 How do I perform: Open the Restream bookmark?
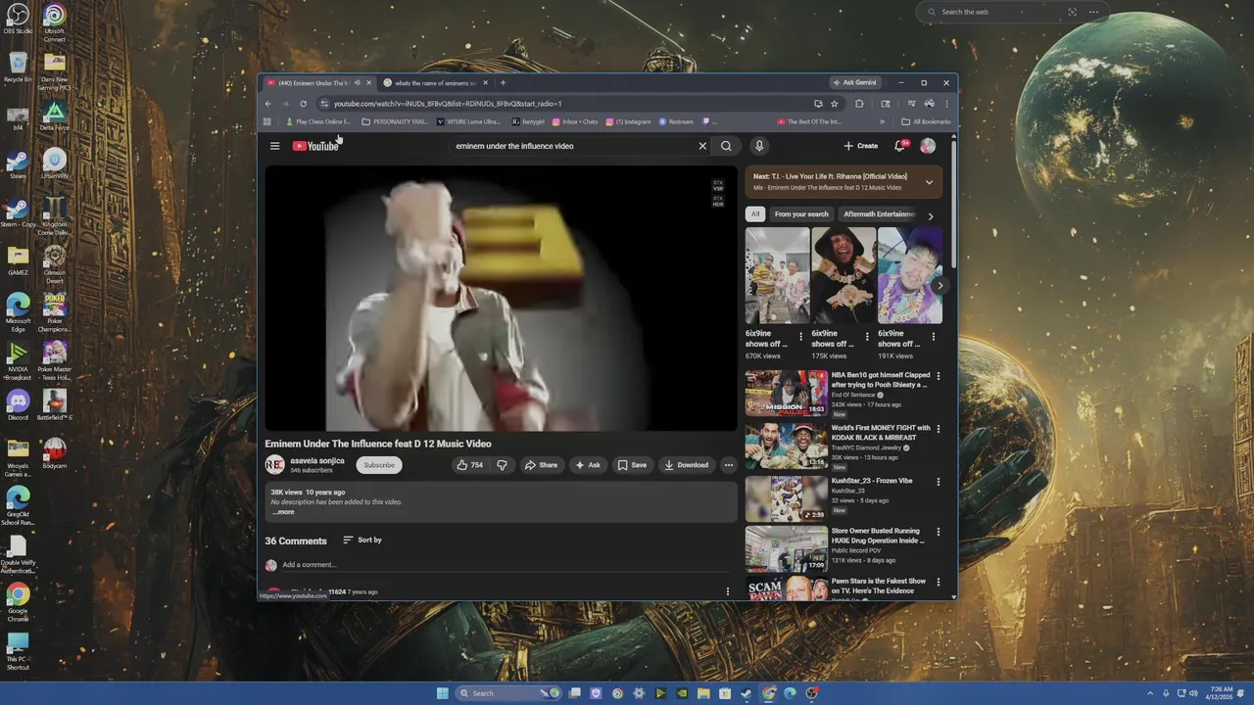tap(676, 122)
